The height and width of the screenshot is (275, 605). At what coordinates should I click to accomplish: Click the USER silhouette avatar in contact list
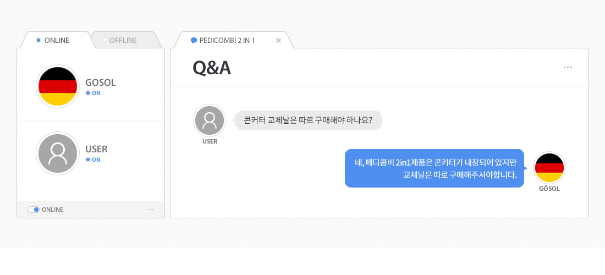(57, 153)
